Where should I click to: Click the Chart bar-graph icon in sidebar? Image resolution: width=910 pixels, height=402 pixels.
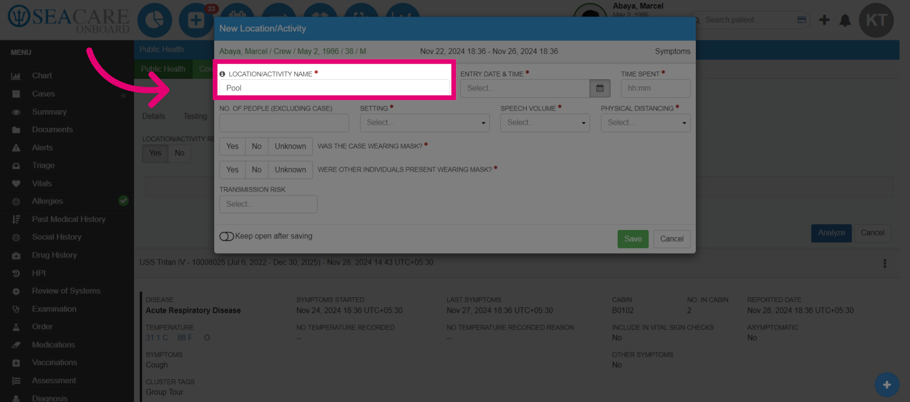16,76
